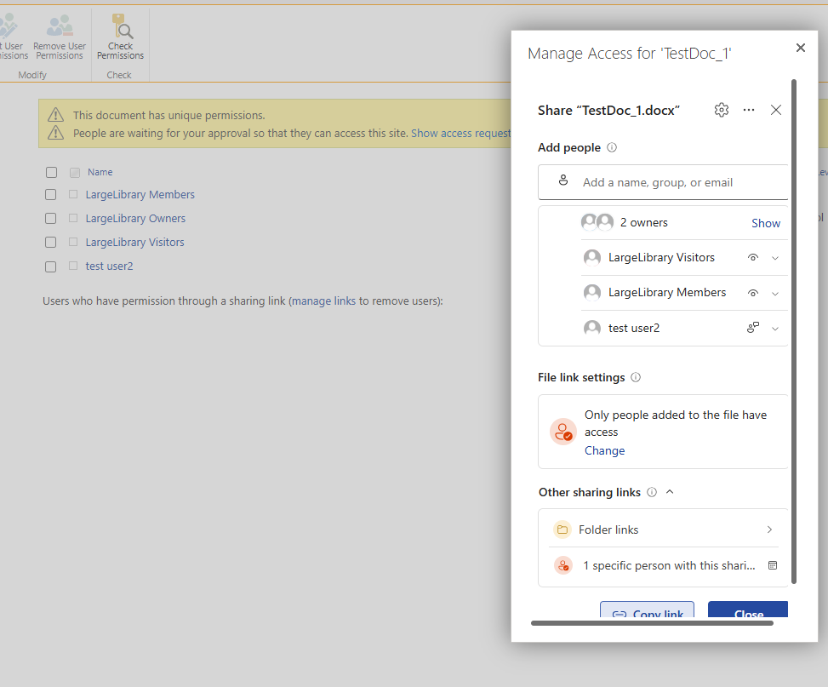Check the box for LargeLibrary Members
The image size is (828, 687).
coord(51,194)
